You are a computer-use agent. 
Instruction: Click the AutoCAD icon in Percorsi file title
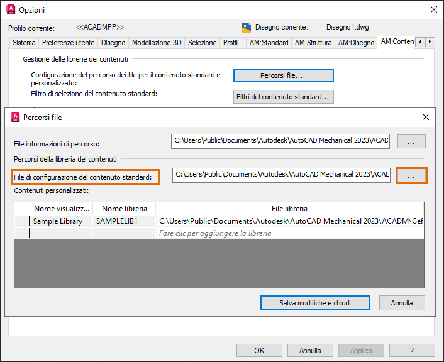tap(15, 117)
